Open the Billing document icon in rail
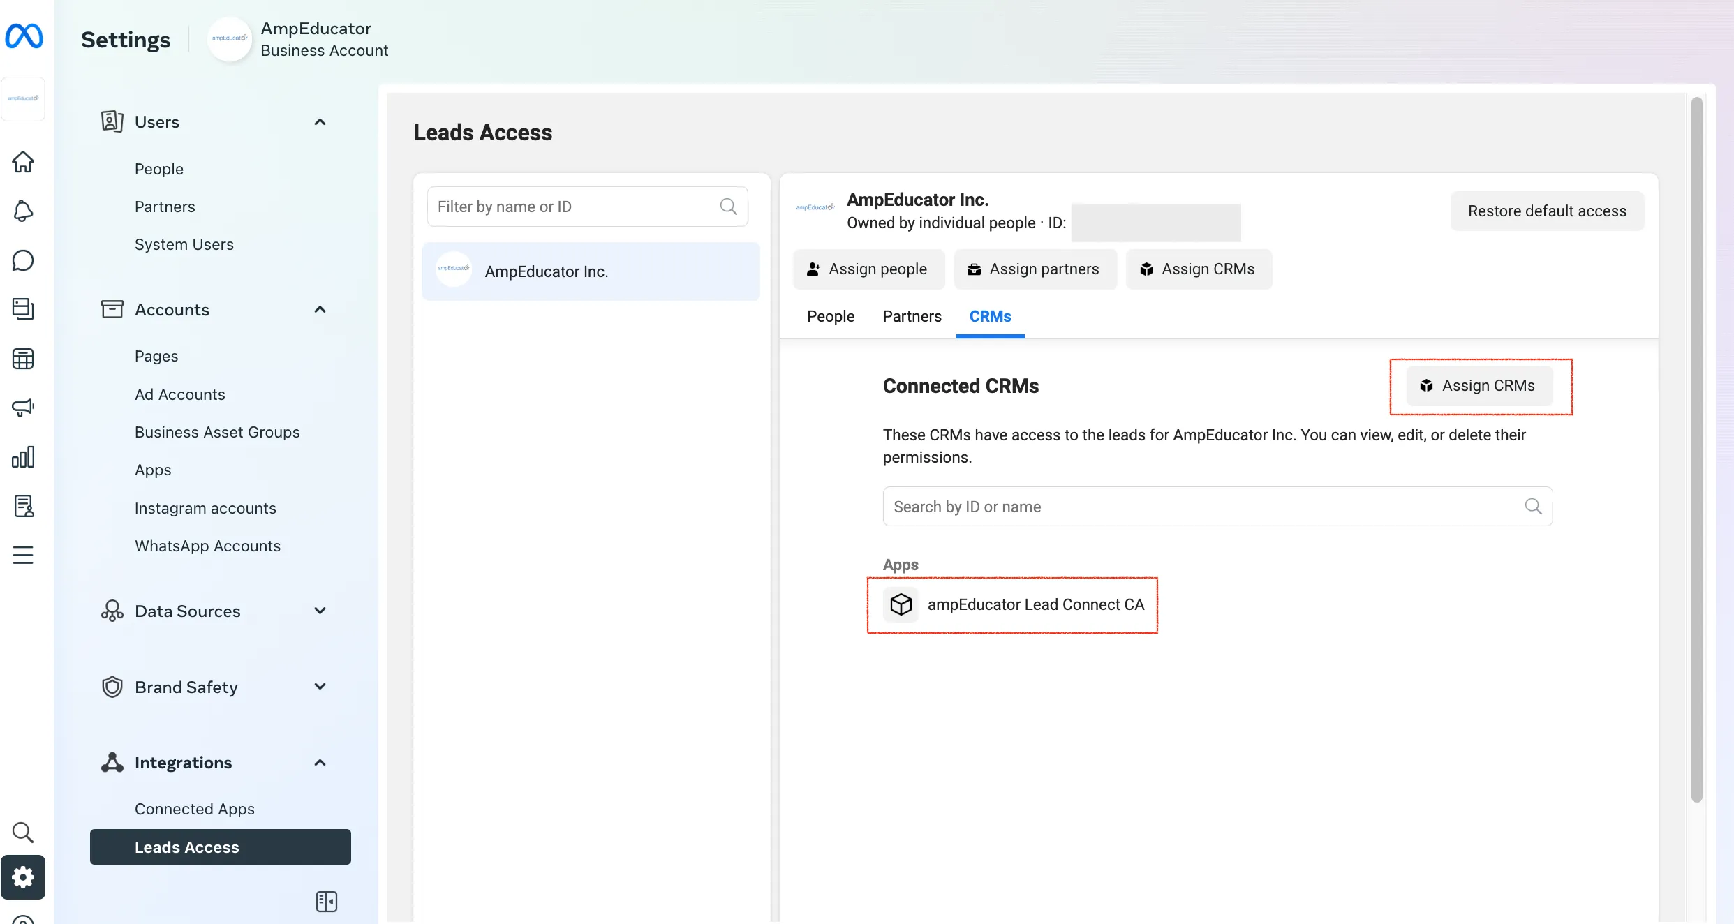Screen dimensions: 1734x924 coord(23,506)
